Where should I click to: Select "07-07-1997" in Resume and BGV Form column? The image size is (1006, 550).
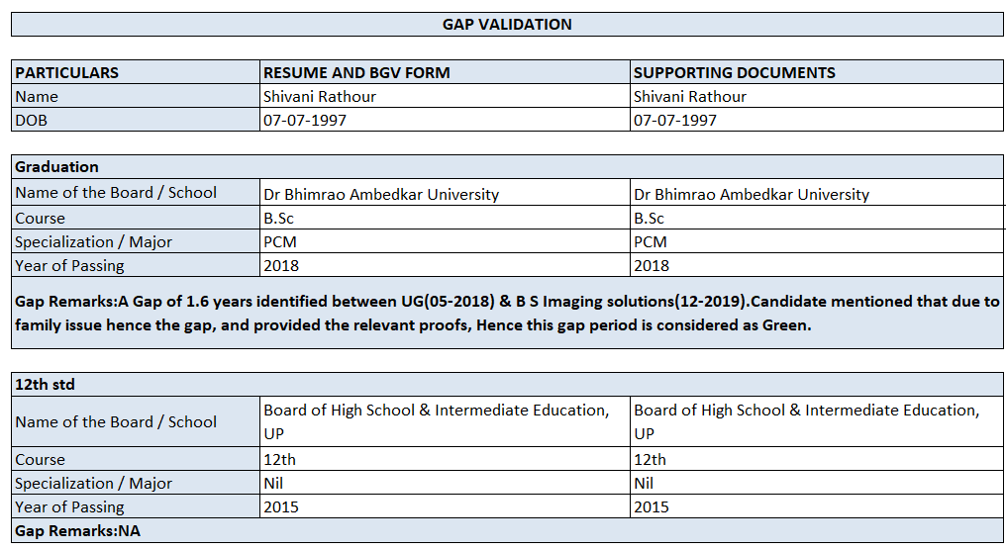click(x=445, y=120)
